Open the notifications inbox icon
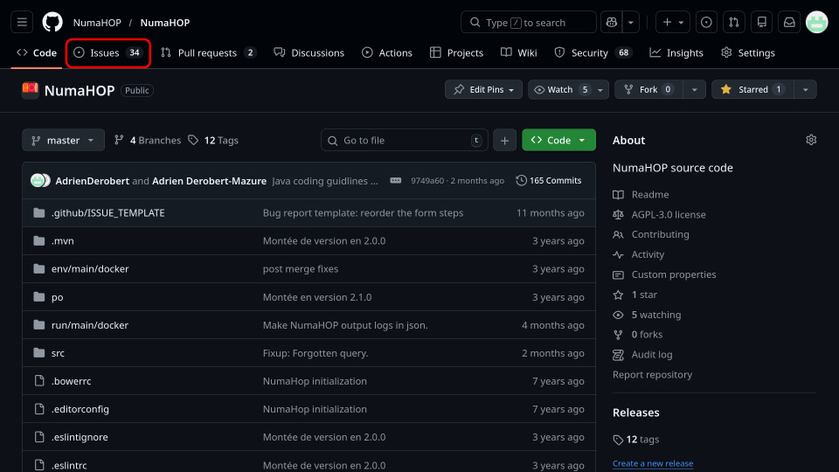 (x=789, y=23)
